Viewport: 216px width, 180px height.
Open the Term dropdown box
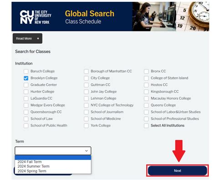click(53, 151)
